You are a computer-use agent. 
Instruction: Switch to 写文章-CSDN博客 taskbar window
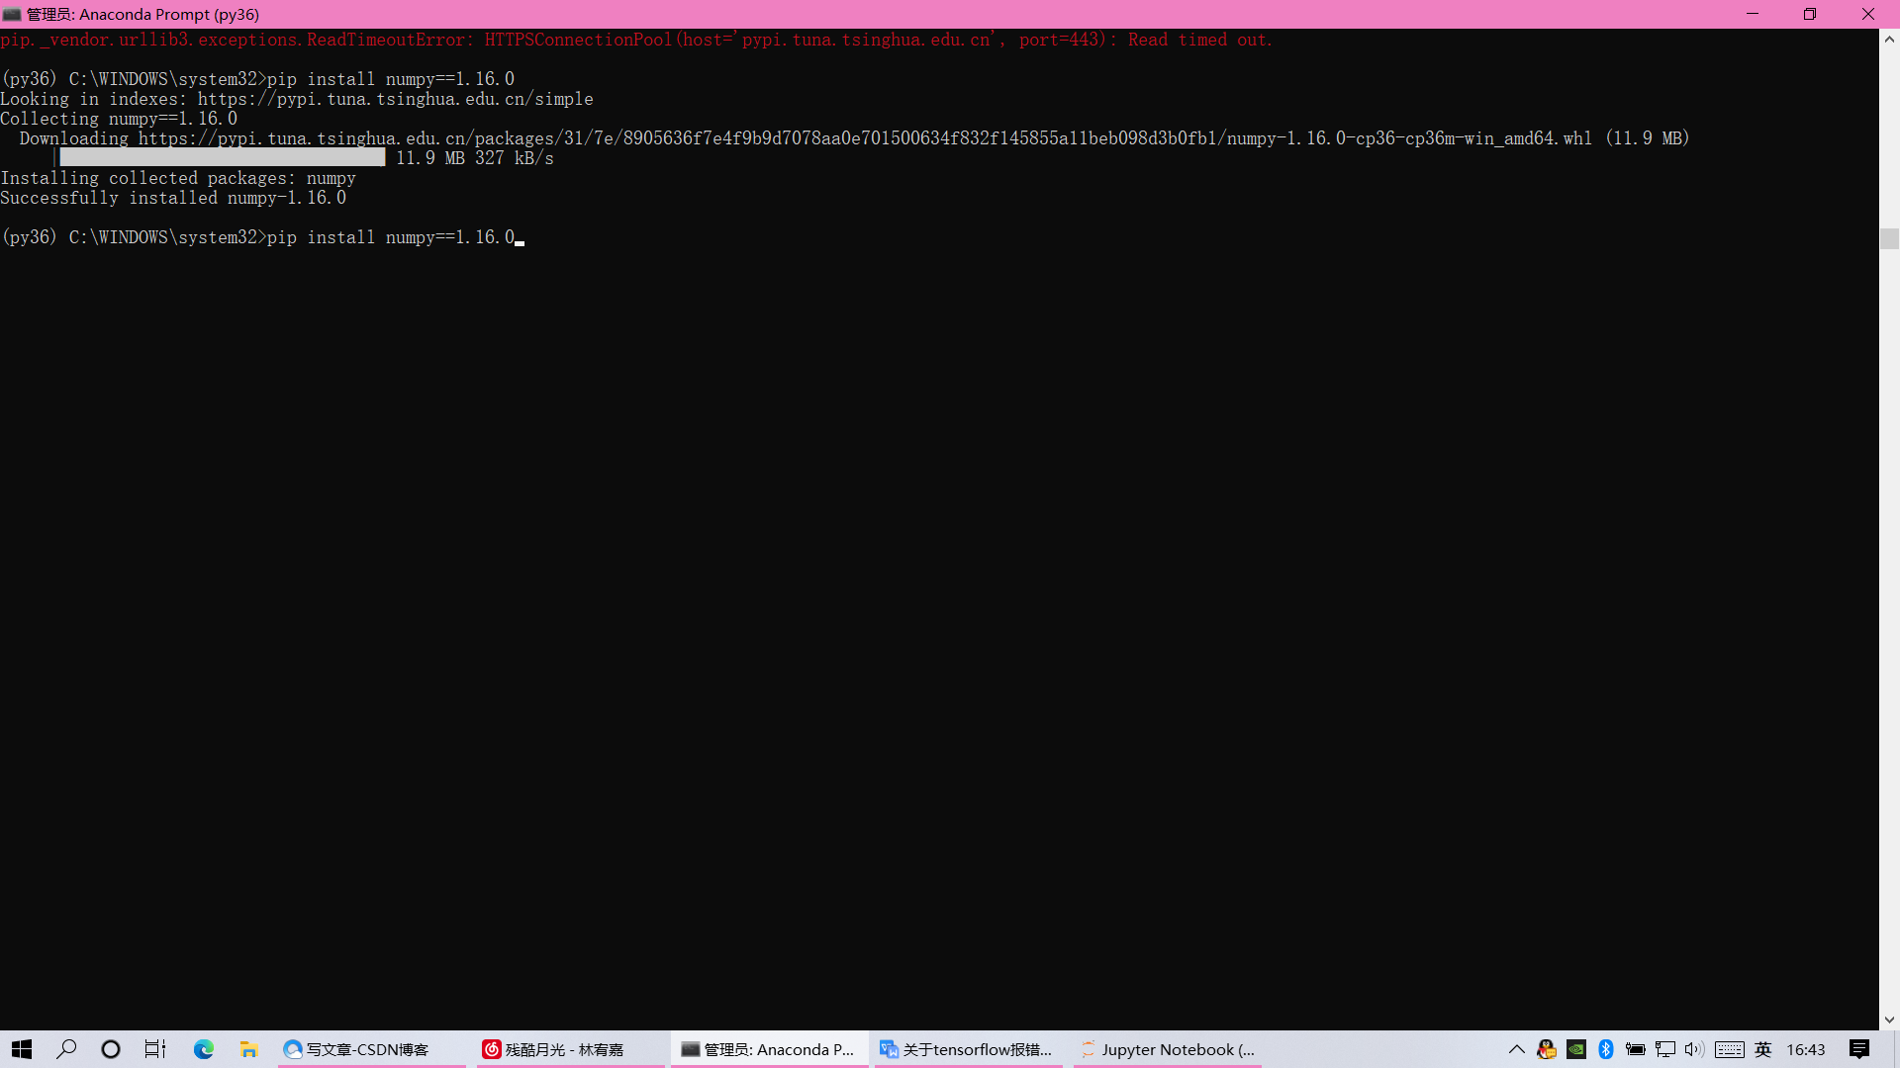(368, 1049)
